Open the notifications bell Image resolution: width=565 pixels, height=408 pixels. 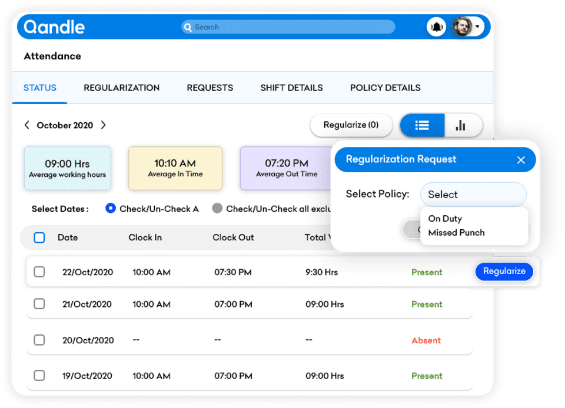tap(436, 26)
